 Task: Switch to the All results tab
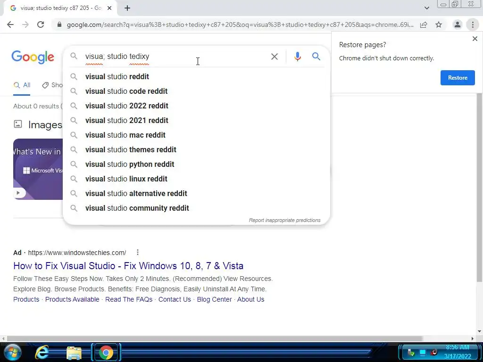(22, 85)
